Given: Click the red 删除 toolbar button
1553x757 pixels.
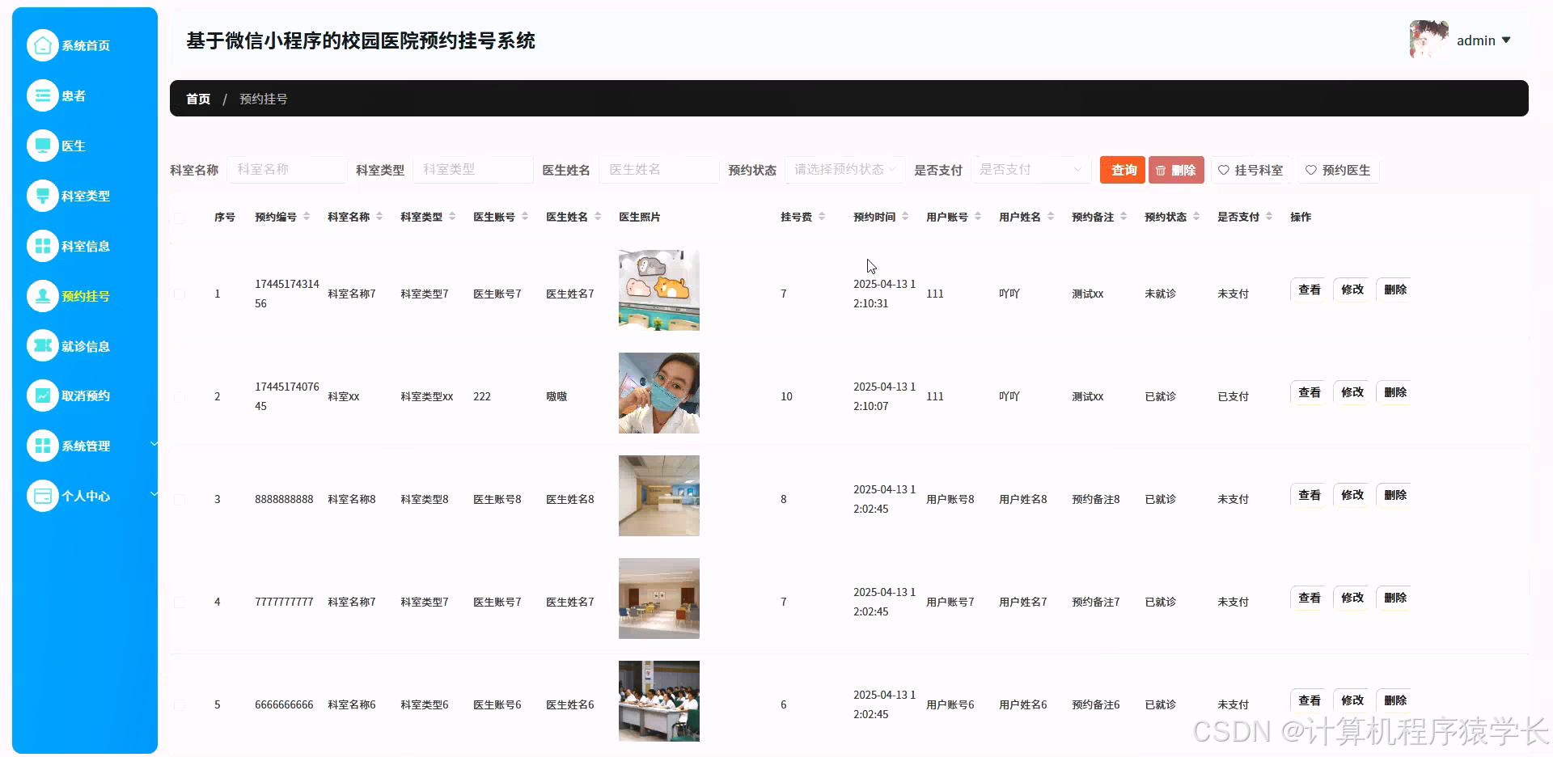Looking at the screenshot, I should tap(1176, 170).
